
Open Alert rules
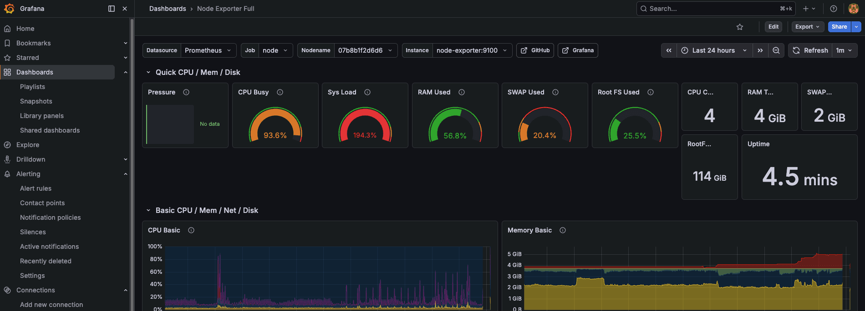[36, 188]
